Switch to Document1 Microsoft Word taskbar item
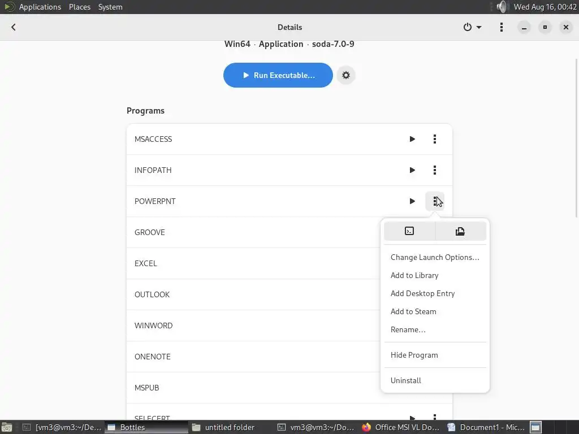 486,427
